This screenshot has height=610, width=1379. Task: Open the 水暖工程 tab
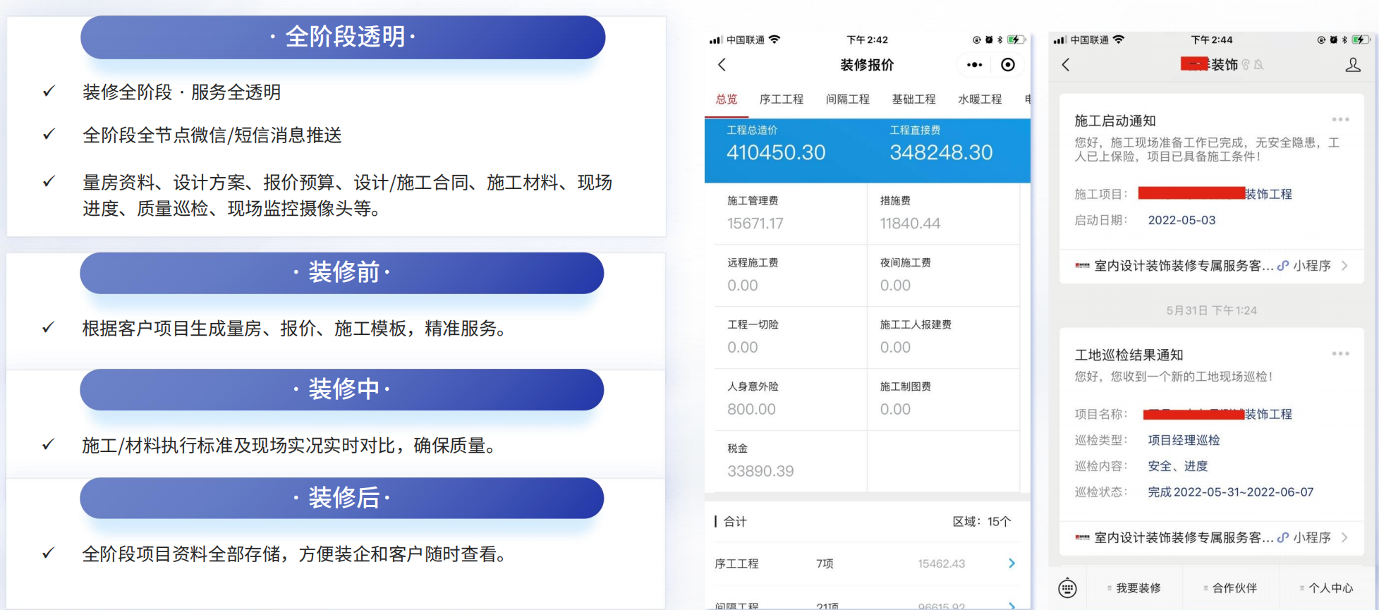click(x=980, y=99)
